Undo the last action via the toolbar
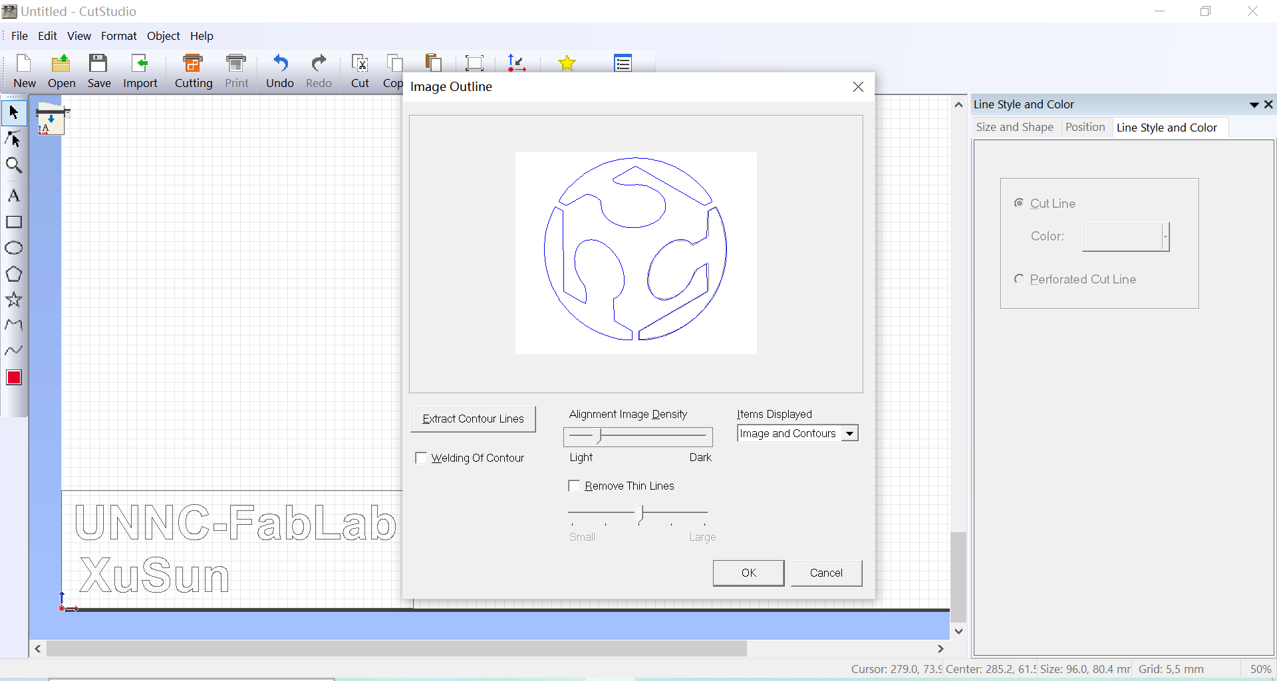The image size is (1277, 681). (280, 71)
